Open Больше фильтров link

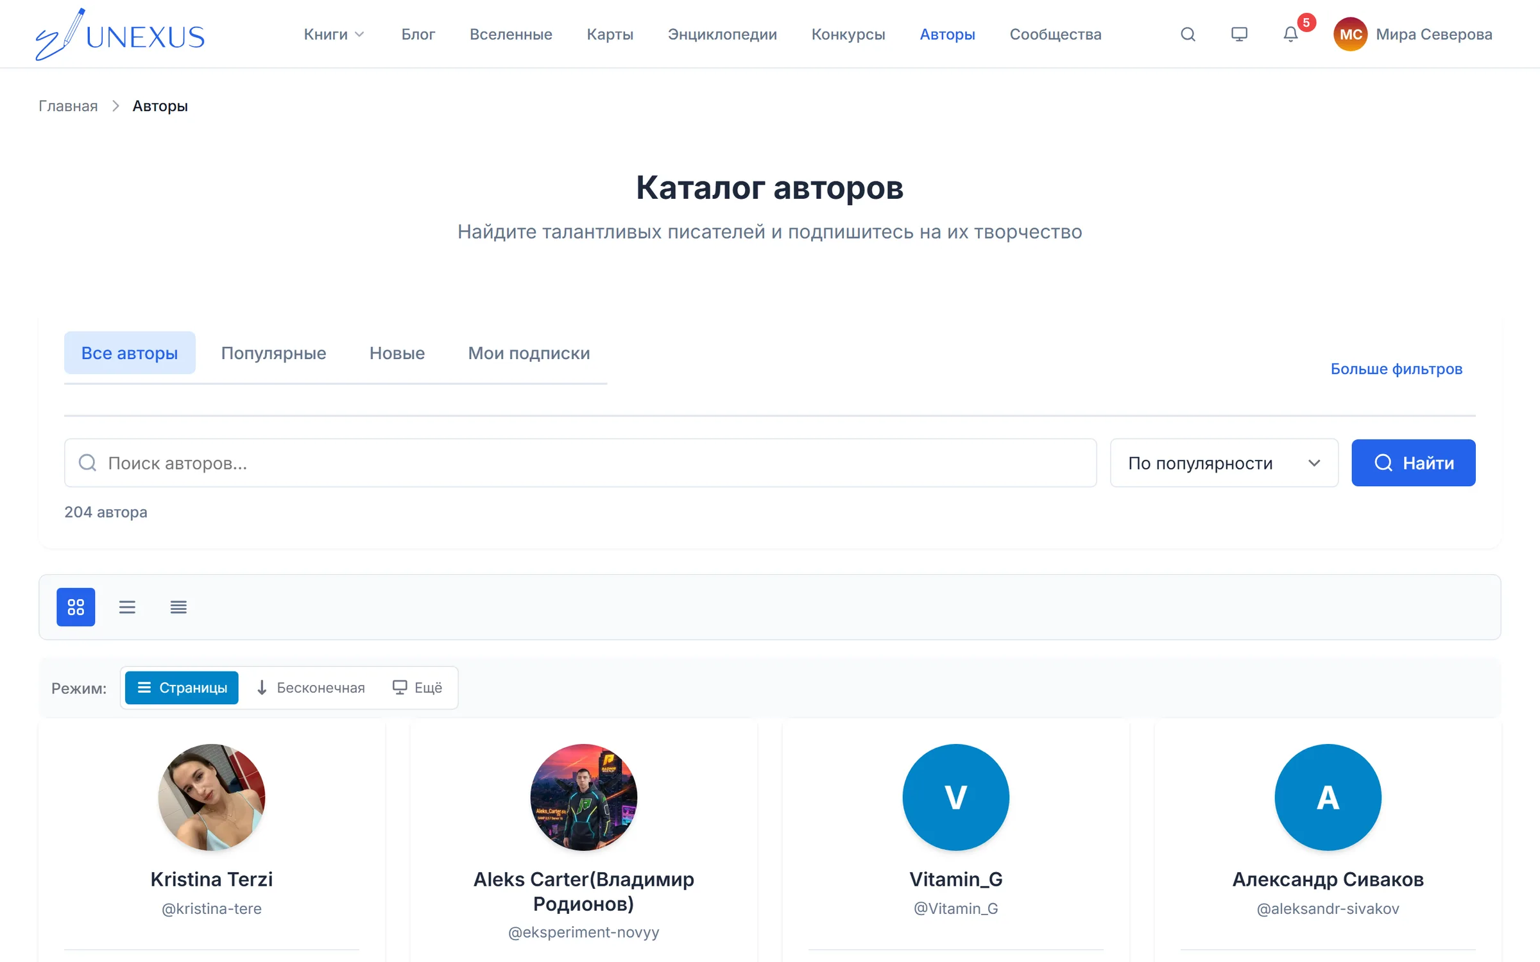pyautogui.click(x=1396, y=369)
